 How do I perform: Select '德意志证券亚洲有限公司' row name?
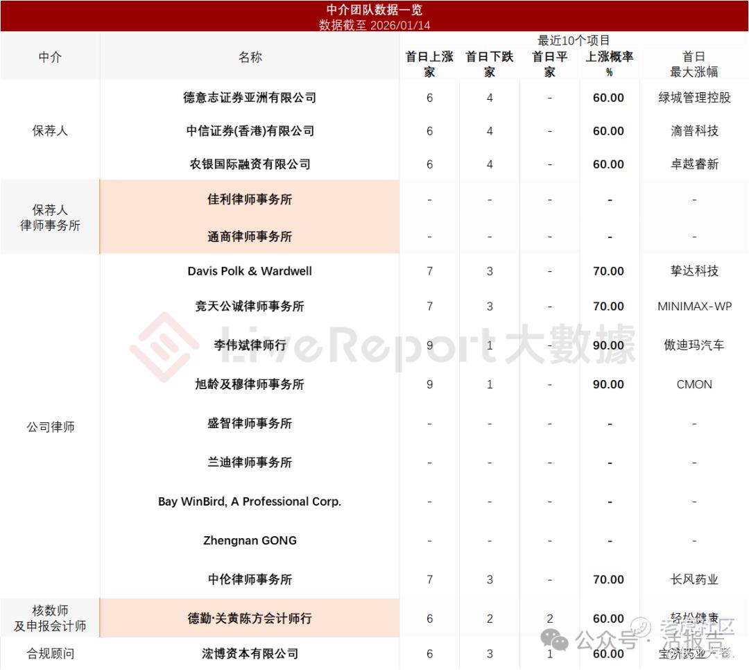(250, 98)
